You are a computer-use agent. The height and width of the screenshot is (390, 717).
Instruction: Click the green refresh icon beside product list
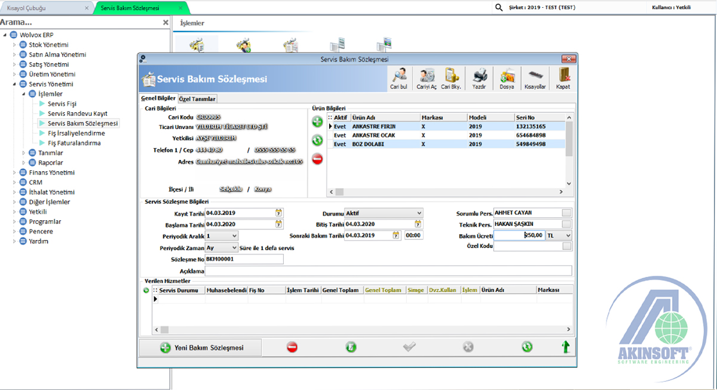317,140
